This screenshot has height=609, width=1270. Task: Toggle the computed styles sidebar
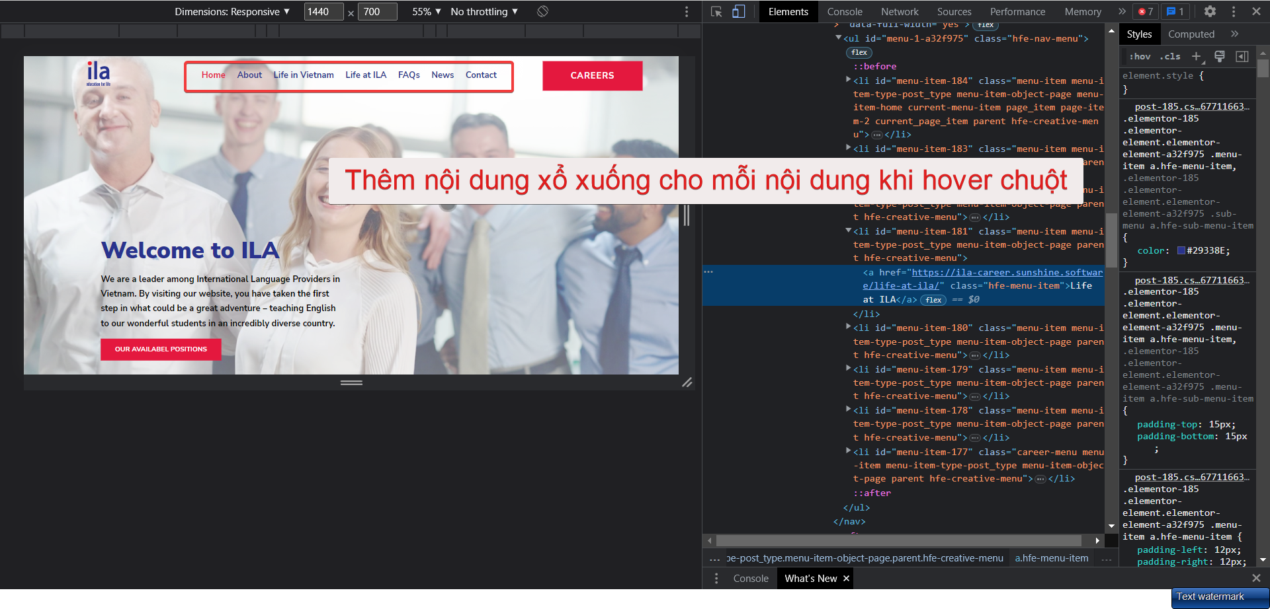tap(1242, 56)
